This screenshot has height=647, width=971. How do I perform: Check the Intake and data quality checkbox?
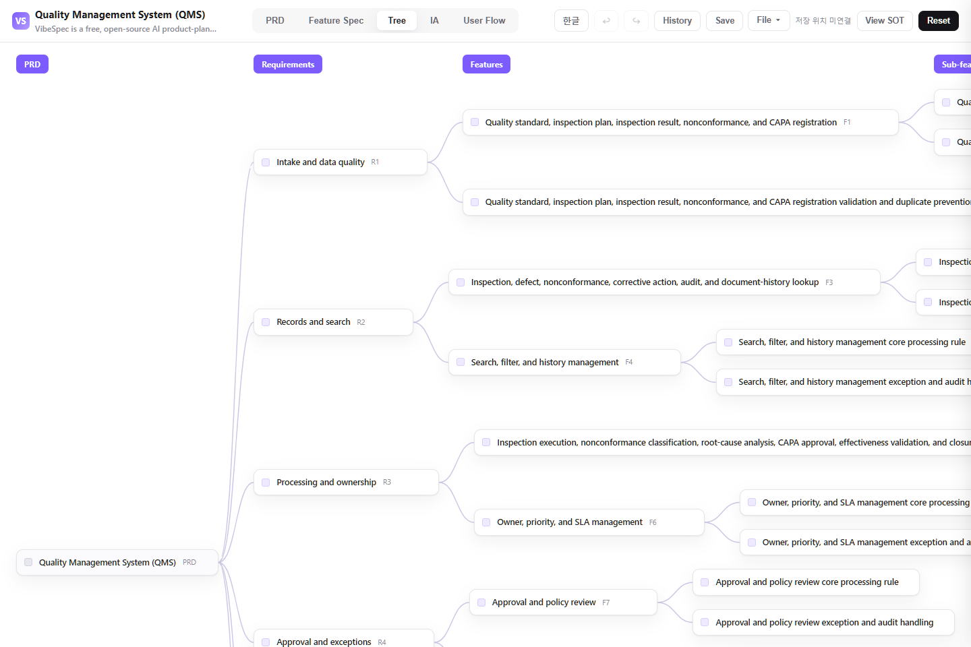266,162
